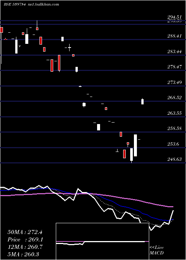Image resolution: width=186 pixels, height=260 pixels.
Task: Click the 258.58 price level label
Action: (174, 129)
